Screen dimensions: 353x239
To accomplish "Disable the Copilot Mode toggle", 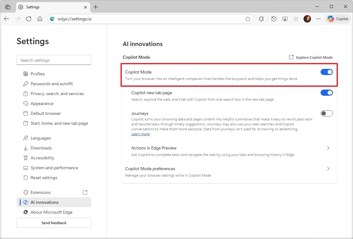I will tap(326, 72).
